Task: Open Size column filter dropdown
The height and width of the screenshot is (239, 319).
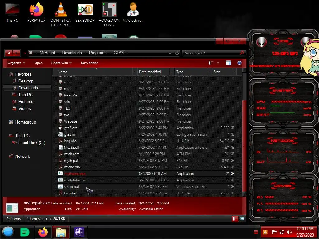Action: point(234,72)
